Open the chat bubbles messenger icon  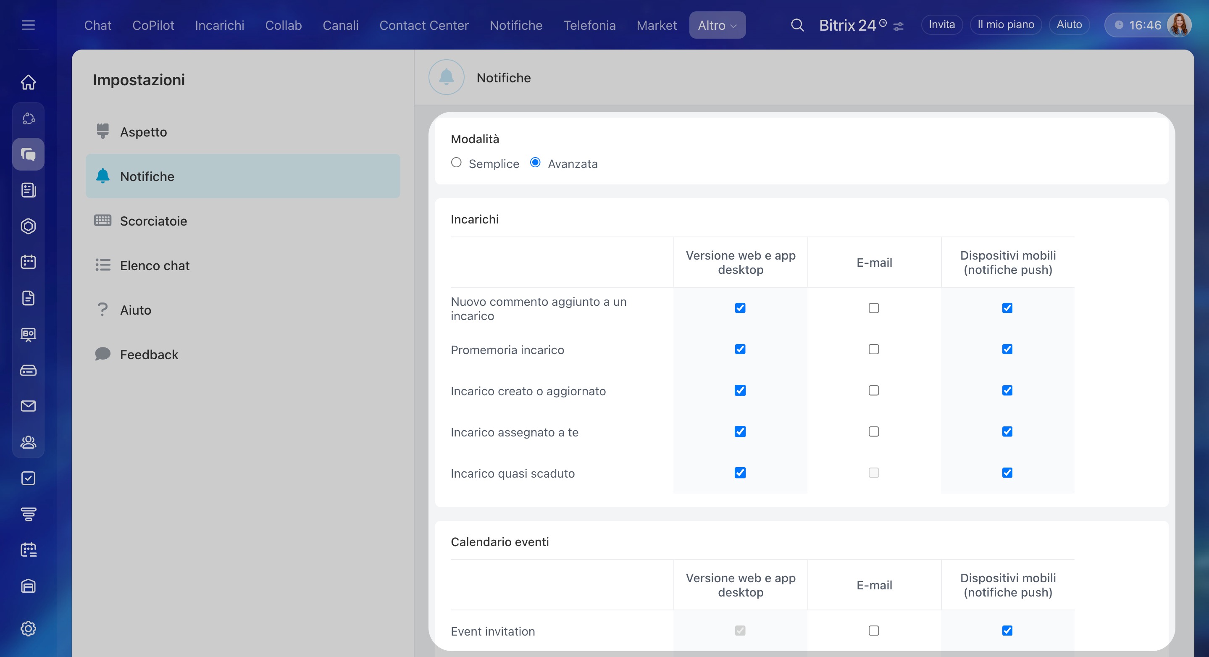tap(28, 154)
